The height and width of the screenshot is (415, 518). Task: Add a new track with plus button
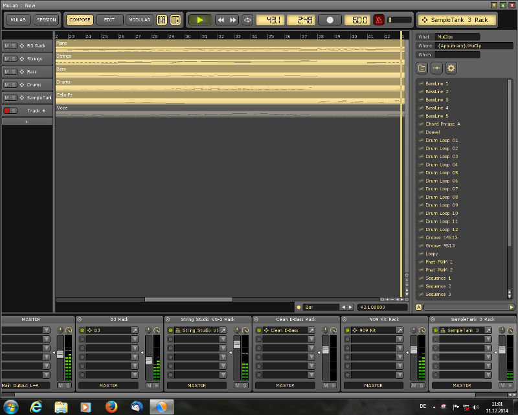(27, 122)
